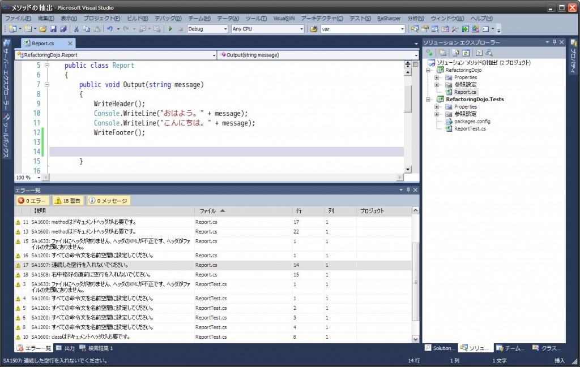
Task: Open the Any CPU platform dropdown
Action: tap(301, 29)
